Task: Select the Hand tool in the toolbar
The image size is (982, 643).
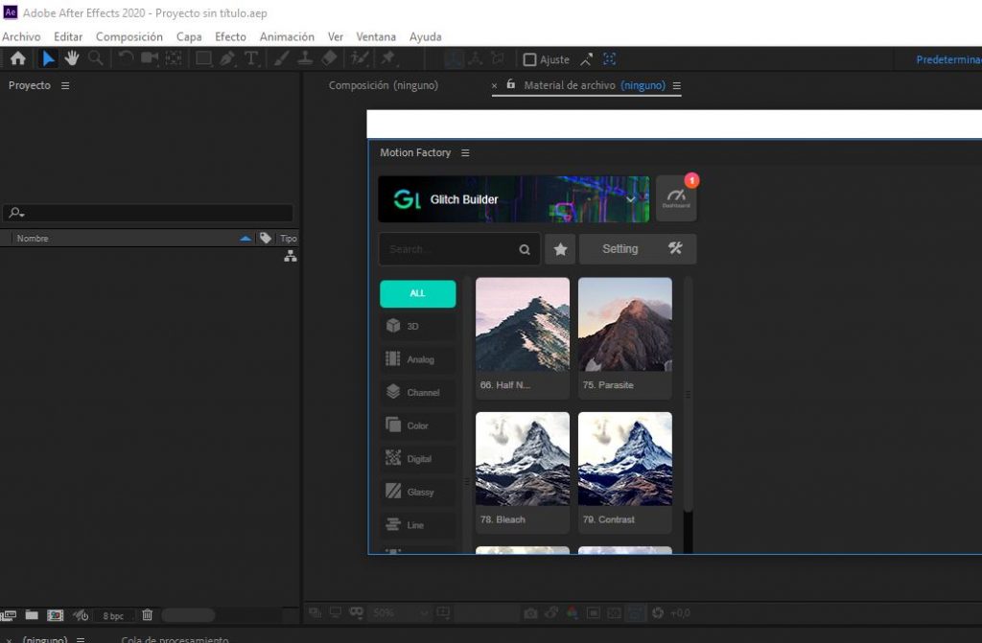Action: (x=71, y=57)
